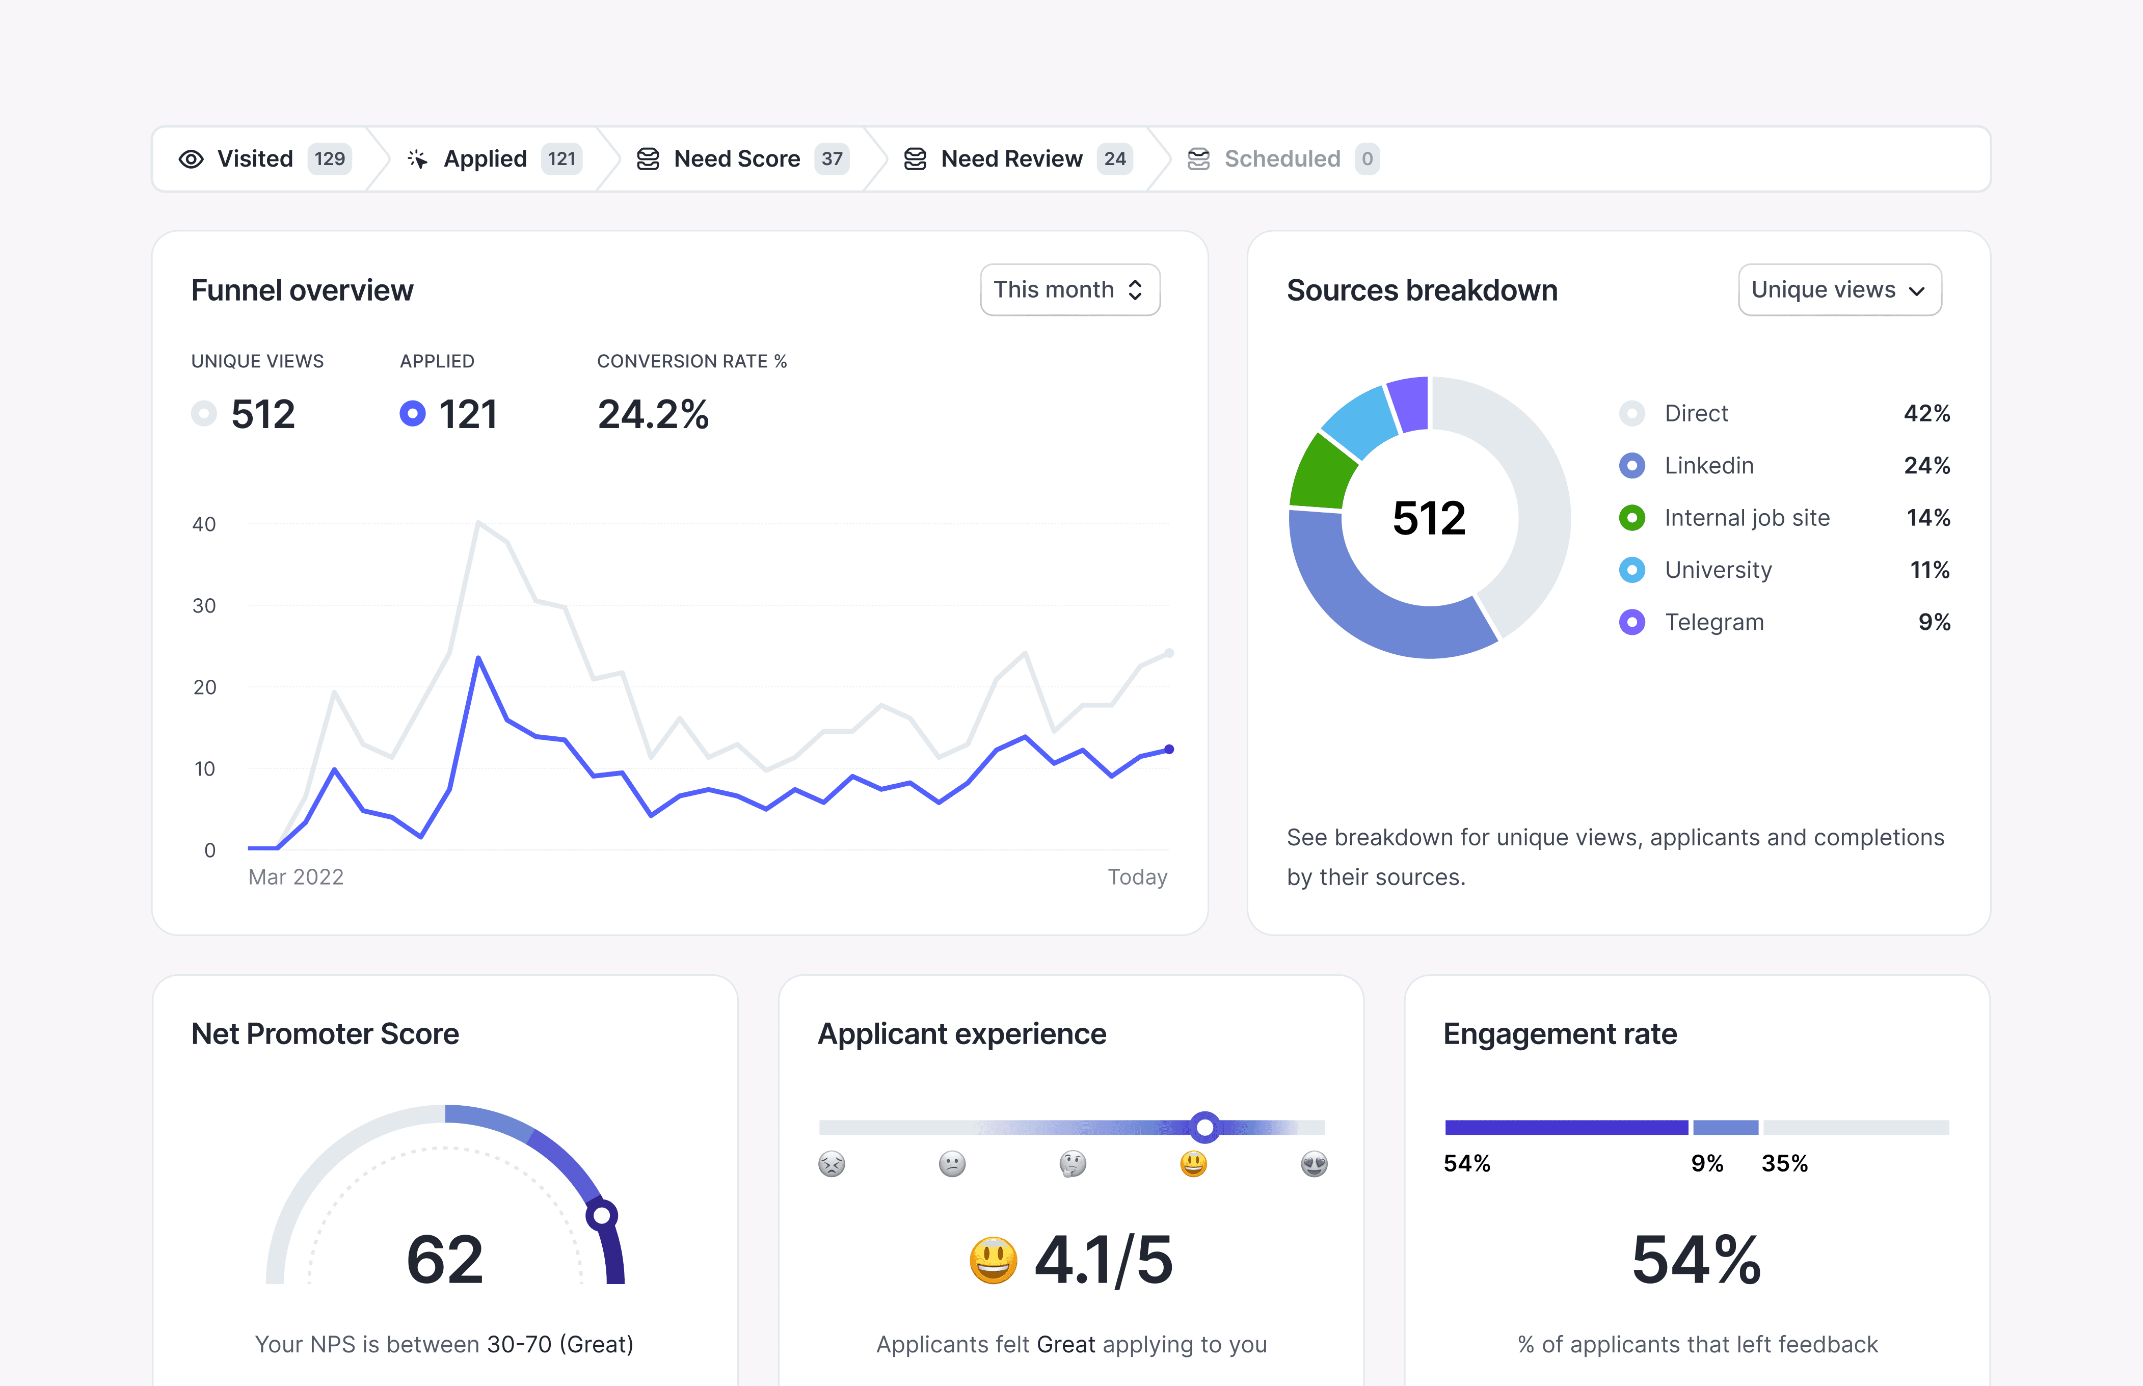Click the heart-eyes emoji on experience scale
The image size is (2143, 1386).
click(1314, 1164)
